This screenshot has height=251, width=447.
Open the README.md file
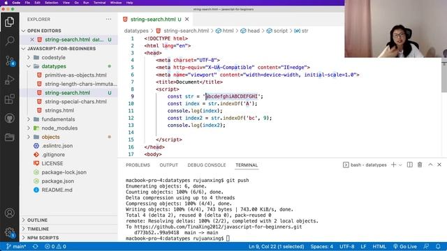pyautogui.click(x=57, y=190)
